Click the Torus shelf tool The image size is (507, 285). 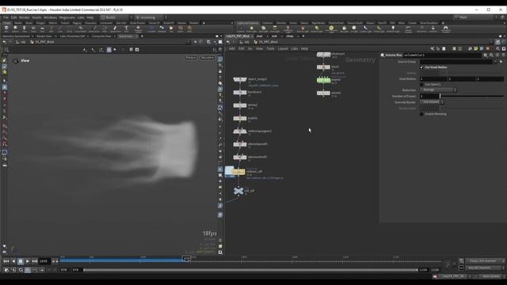click(x=33, y=29)
